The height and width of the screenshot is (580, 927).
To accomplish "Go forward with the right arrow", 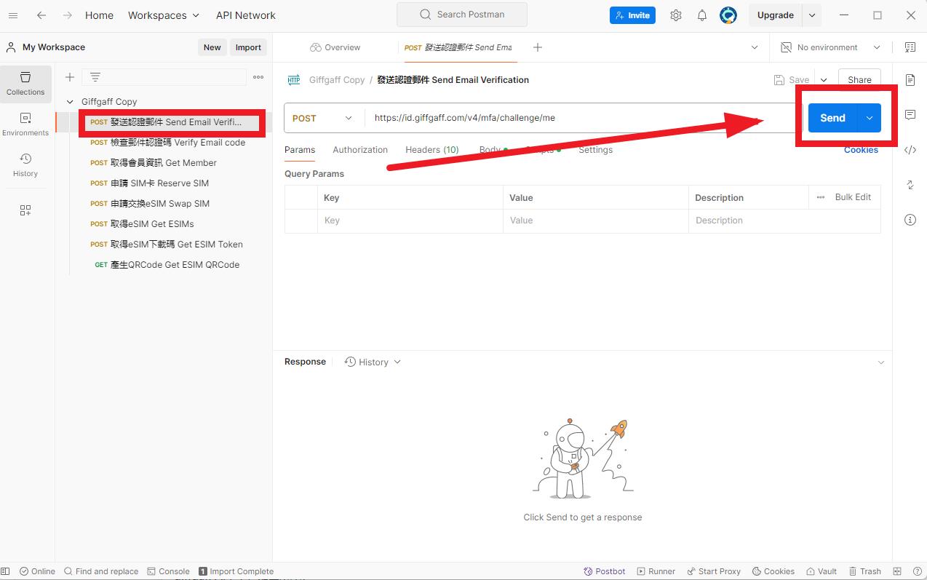I will point(67,15).
